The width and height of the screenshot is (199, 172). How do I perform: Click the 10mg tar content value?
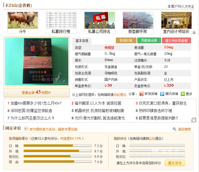click(169, 47)
